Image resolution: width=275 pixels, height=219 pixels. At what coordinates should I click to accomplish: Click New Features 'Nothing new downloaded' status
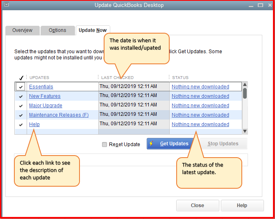click(200, 96)
